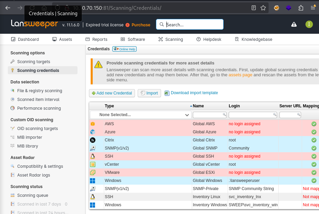Image resolution: width=319 pixels, height=214 pixels.
Task: Select Scanning targets in sidebar
Action: (33, 62)
